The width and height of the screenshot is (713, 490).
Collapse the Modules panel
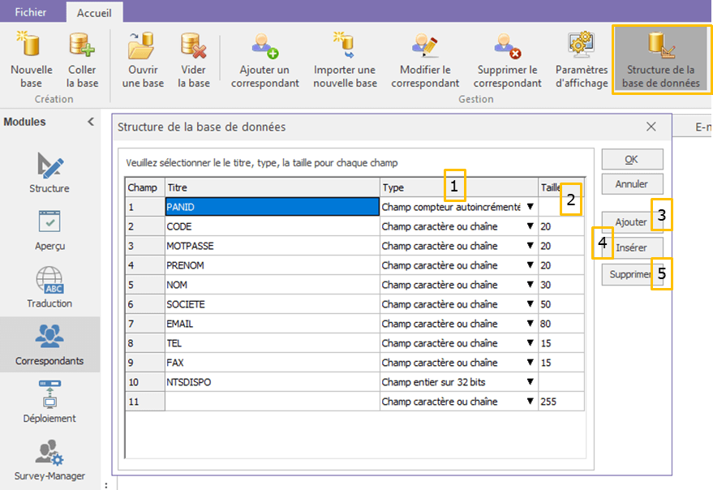point(91,122)
